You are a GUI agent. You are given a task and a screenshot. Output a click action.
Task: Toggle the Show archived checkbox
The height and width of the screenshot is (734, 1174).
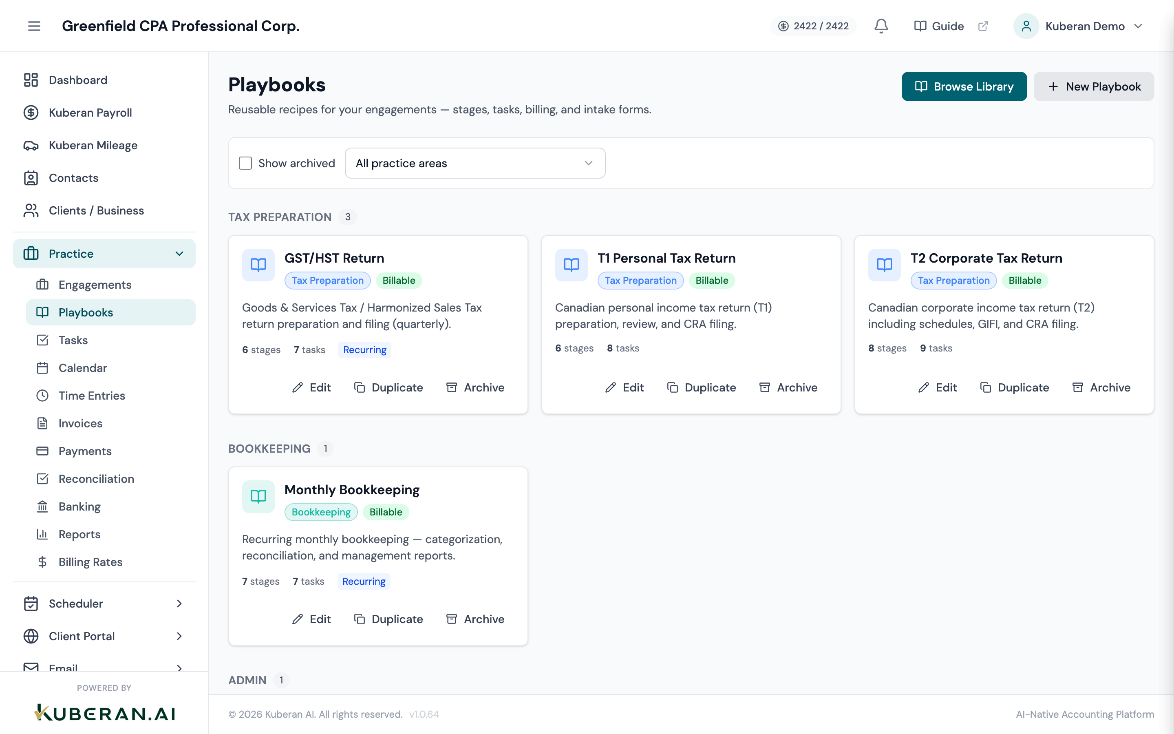[x=245, y=163]
